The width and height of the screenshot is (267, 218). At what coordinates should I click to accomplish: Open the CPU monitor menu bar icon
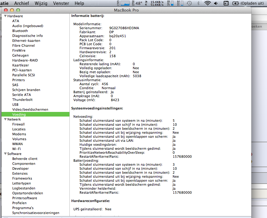pyautogui.click(x=123, y=3)
